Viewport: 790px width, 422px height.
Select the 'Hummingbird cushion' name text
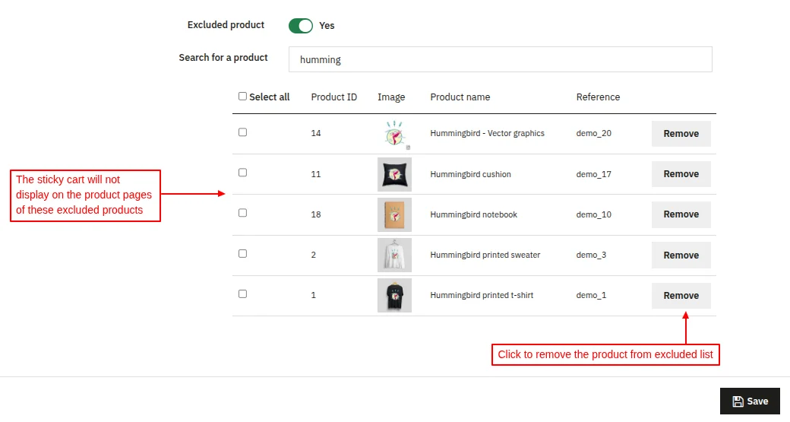pos(470,174)
